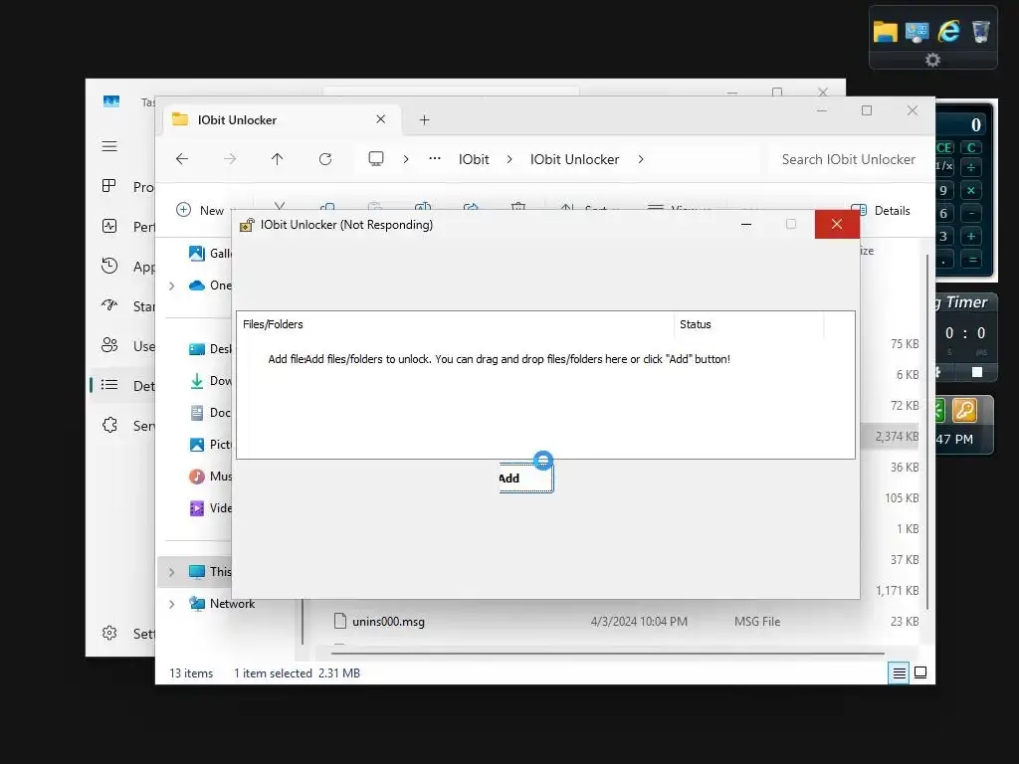The height and width of the screenshot is (764, 1019).
Task: Switch to large thumbnails view button
Action: coord(920,673)
